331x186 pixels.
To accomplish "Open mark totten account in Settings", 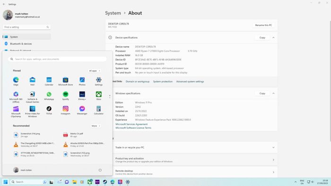I will [22, 15].
